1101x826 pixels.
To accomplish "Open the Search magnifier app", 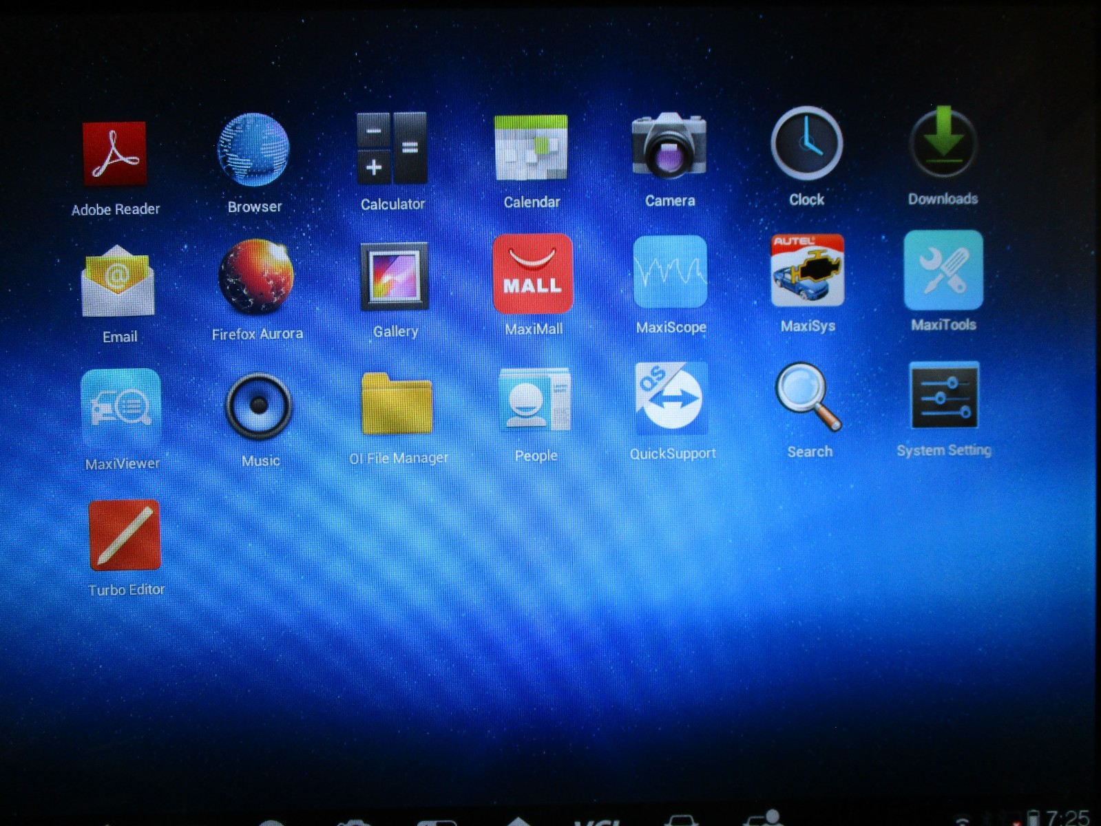I will pyautogui.click(x=808, y=397).
